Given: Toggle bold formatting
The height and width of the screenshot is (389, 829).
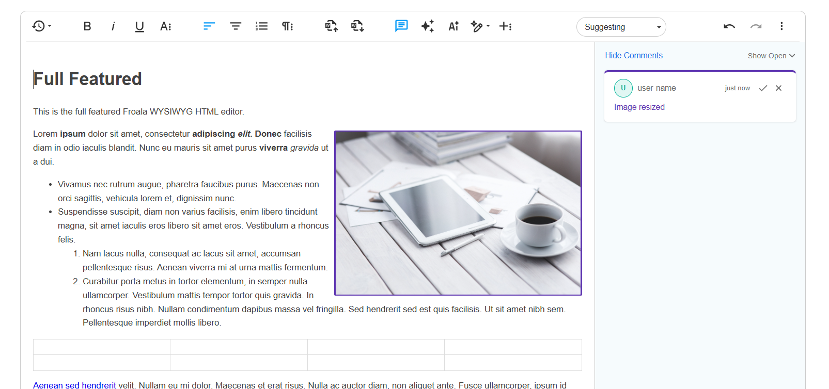Looking at the screenshot, I should 87,26.
